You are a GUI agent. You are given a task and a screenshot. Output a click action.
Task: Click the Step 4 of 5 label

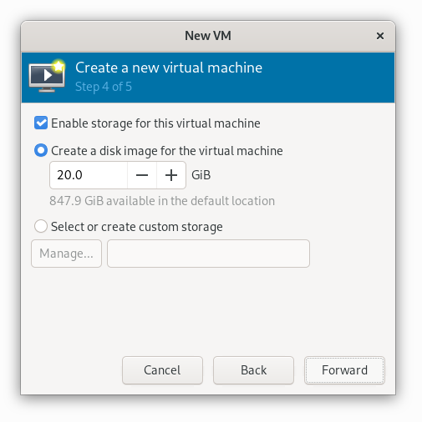coord(104,87)
